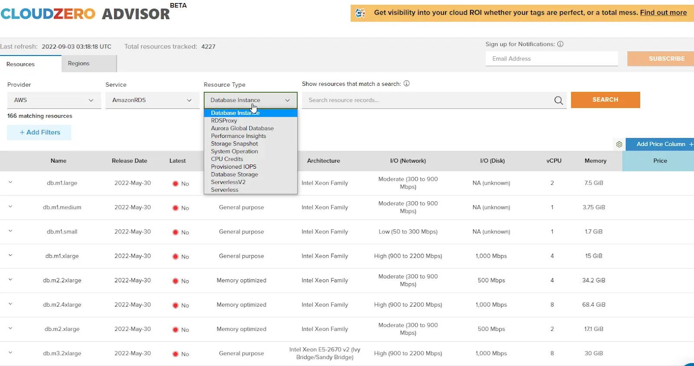Toggle the Resource Type dropdown
Screen dimensions: 694x366
pyautogui.click(x=251, y=100)
